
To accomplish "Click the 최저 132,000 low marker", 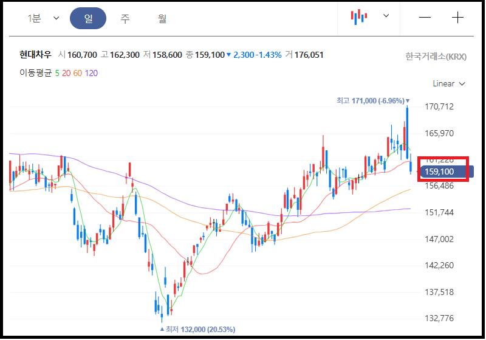I will [197, 329].
